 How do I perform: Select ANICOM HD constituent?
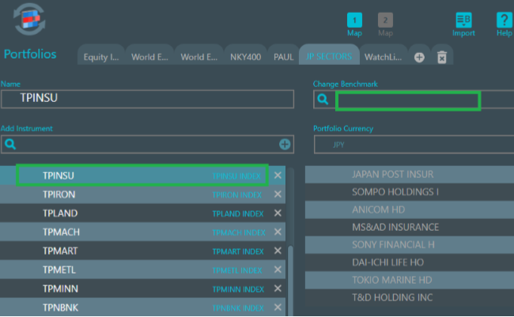[x=410, y=209]
